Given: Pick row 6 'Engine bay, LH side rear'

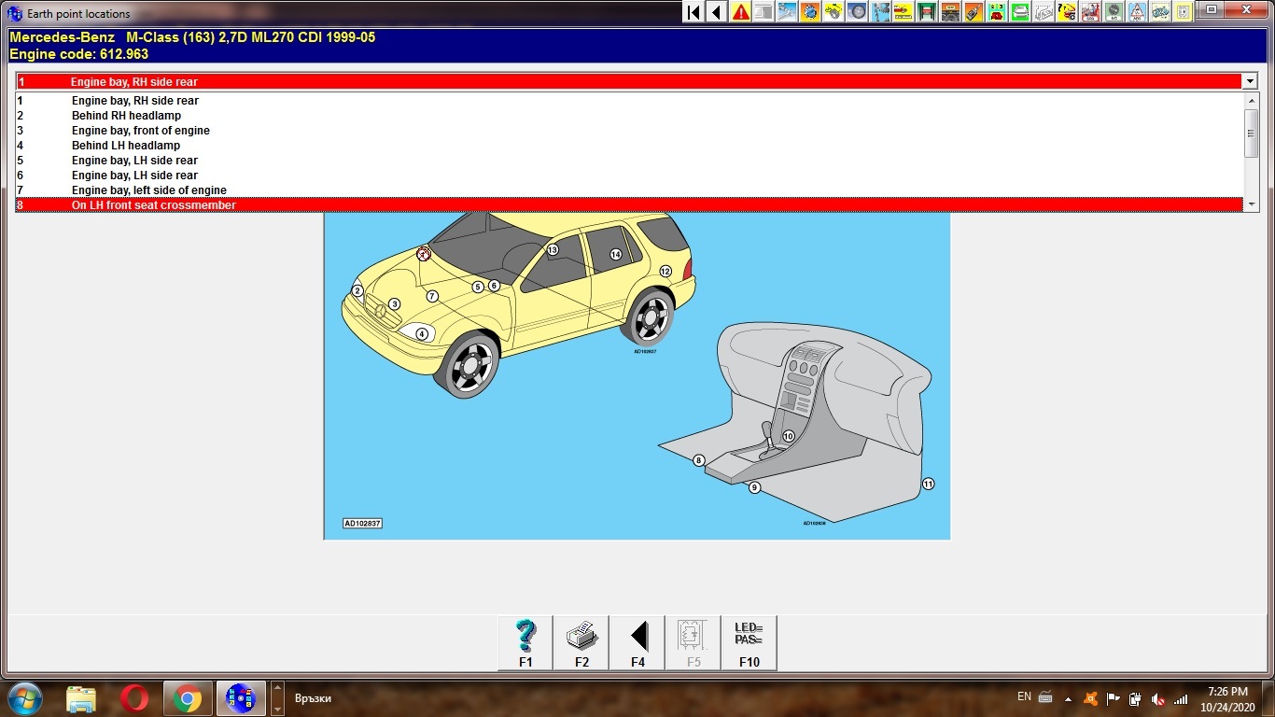Looking at the screenshot, I should click(x=630, y=175).
